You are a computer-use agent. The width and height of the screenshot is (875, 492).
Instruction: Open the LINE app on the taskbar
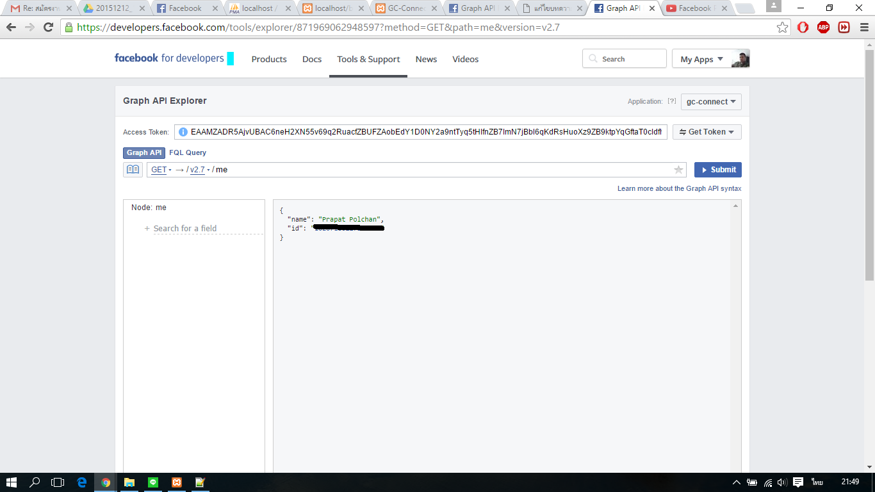click(153, 482)
